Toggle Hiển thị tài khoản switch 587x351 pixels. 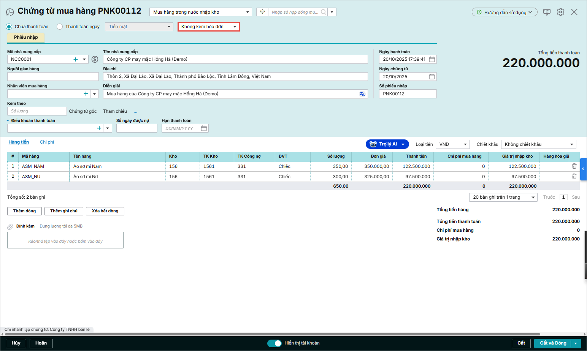(274, 343)
